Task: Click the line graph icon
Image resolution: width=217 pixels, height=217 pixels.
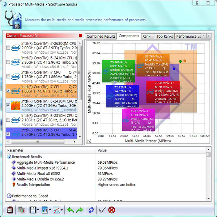Action: [57, 210]
